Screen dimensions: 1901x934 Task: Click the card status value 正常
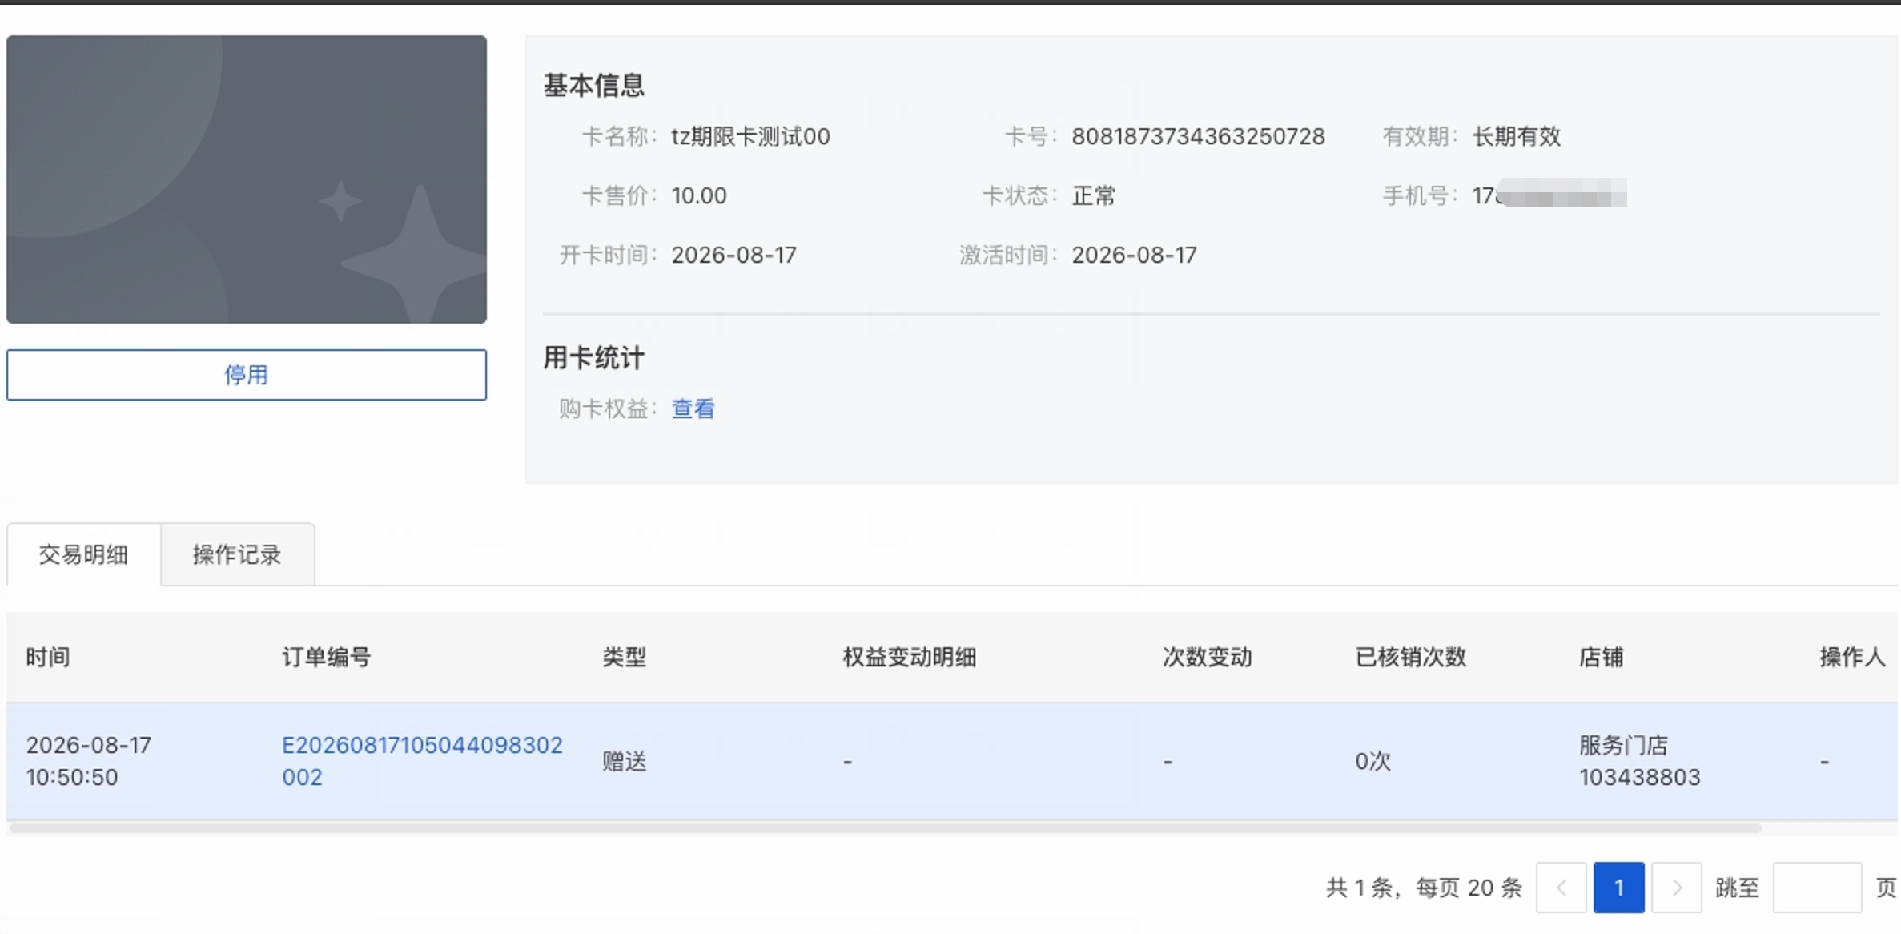[1094, 196]
